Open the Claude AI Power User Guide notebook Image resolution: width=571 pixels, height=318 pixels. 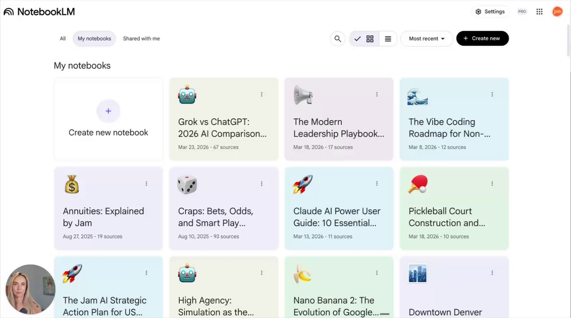pyautogui.click(x=337, y=217)
